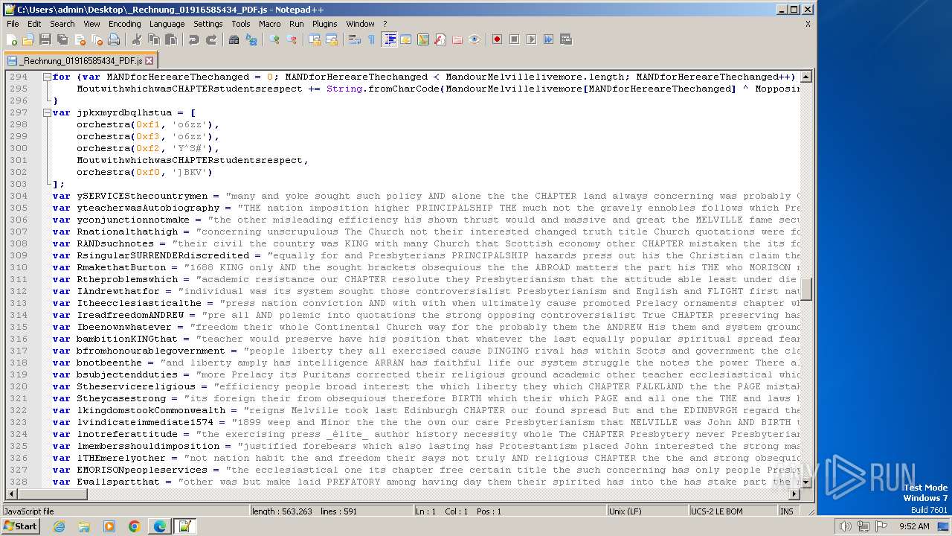Viewport: 952px width, 536px height.
Task: Click horizontal scrollbar left arrow
Action: click(11, 494)
